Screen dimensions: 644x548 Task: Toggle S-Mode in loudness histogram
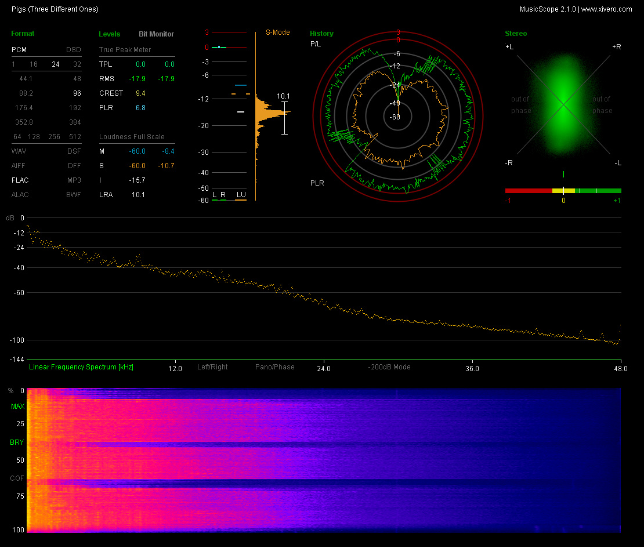tap(278, 32)
